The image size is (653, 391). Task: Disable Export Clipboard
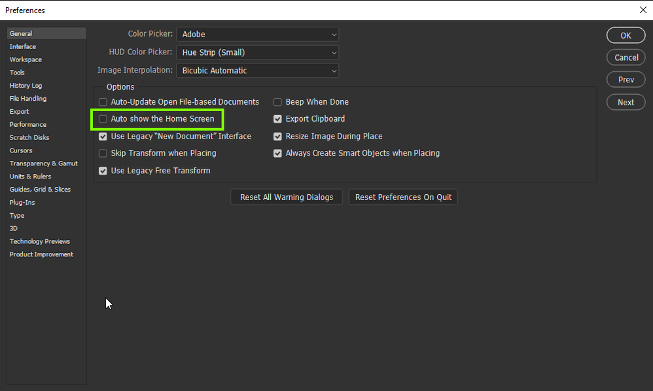point(277,119)
